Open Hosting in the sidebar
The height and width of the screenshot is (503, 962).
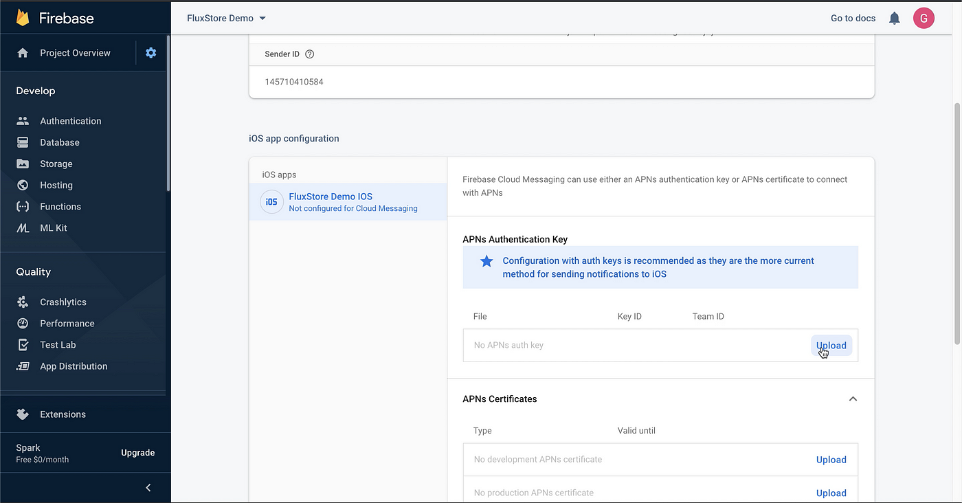tap(56, 185)
